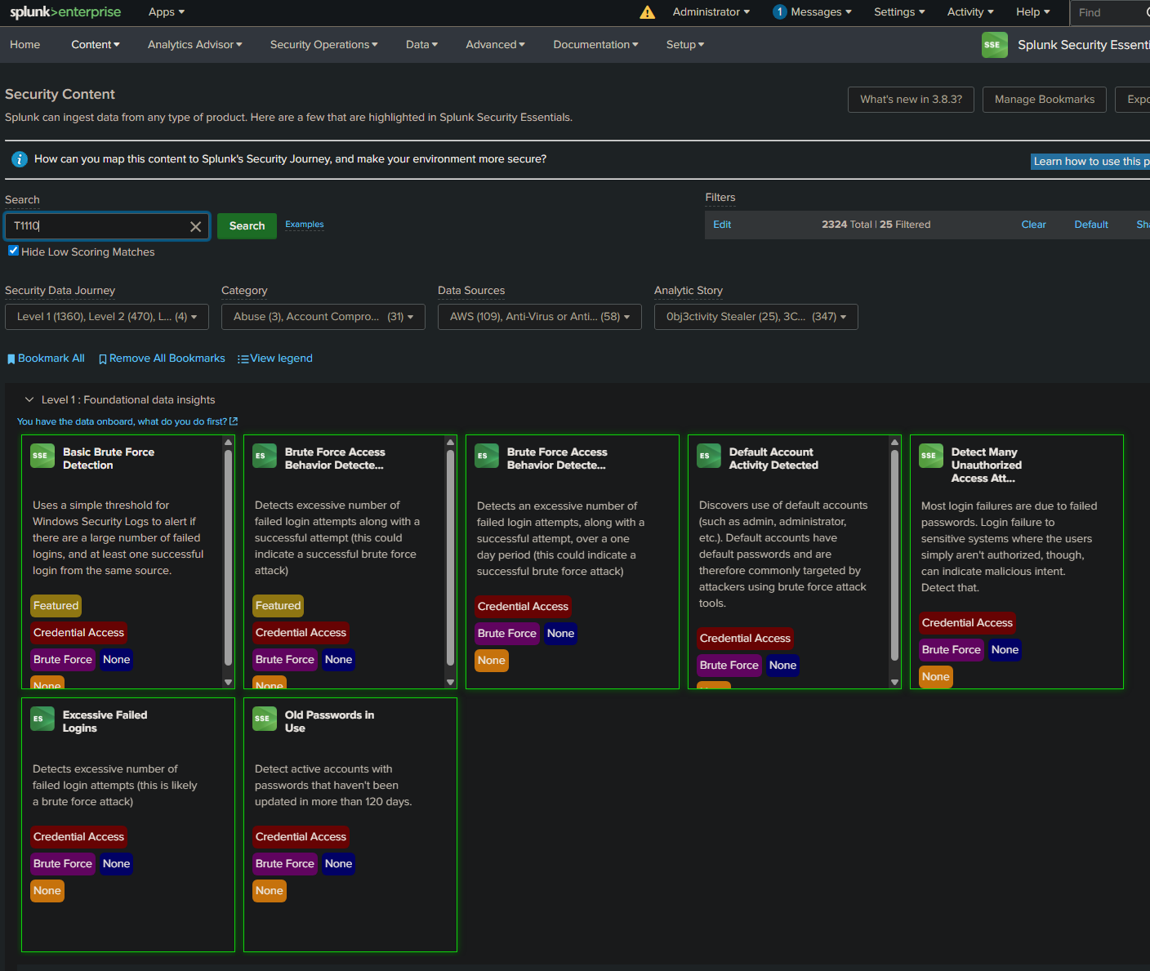Open the Splunk Security Essentials app icon

994,45
